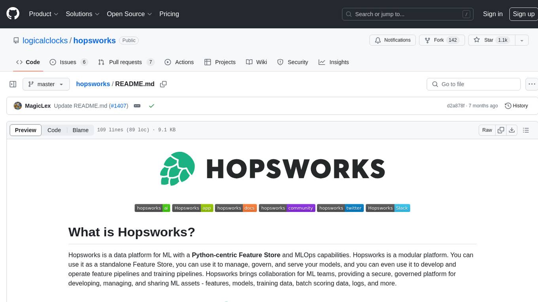Image resolution: width=538 pixels, height=302 pixels.
Task: Switch to the Wiki tab
Action: click(256, 62)
